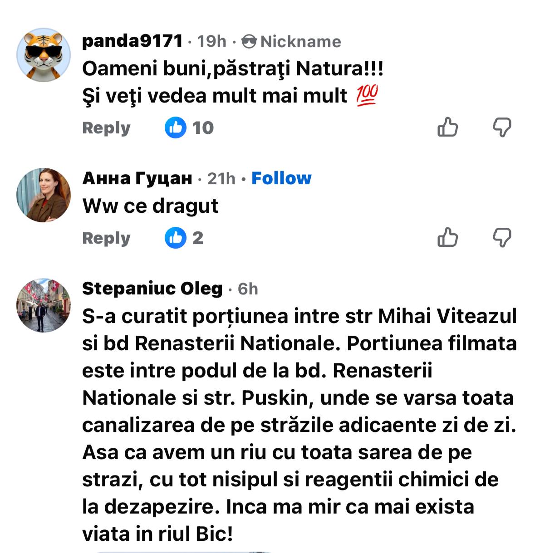Viewport: 535px width, 553px height.
Task: Like panda9171's comment with thumbs up
Action: [x=447, y=127]
